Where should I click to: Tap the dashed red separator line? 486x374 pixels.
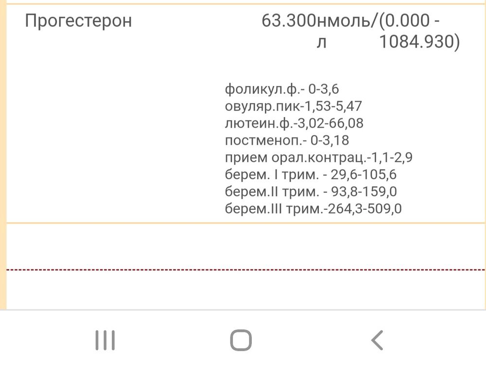coord(243,269)
